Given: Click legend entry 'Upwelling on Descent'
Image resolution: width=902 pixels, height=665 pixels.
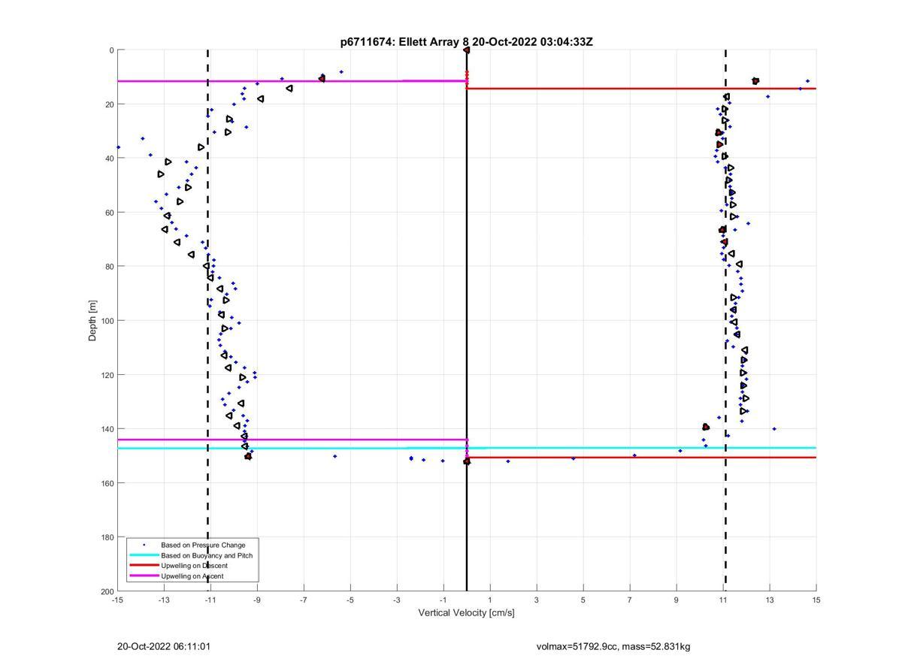Looking at the screenshot, I should (194, 566).
